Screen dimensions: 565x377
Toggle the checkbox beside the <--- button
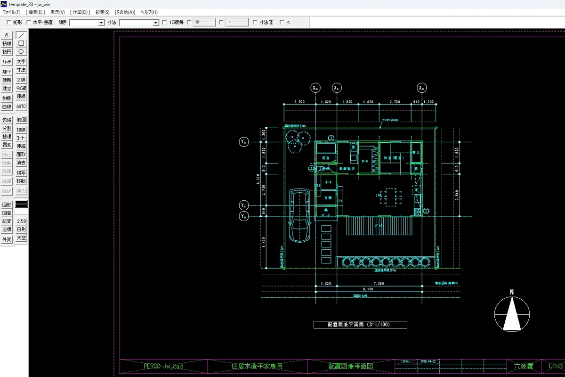221,22
